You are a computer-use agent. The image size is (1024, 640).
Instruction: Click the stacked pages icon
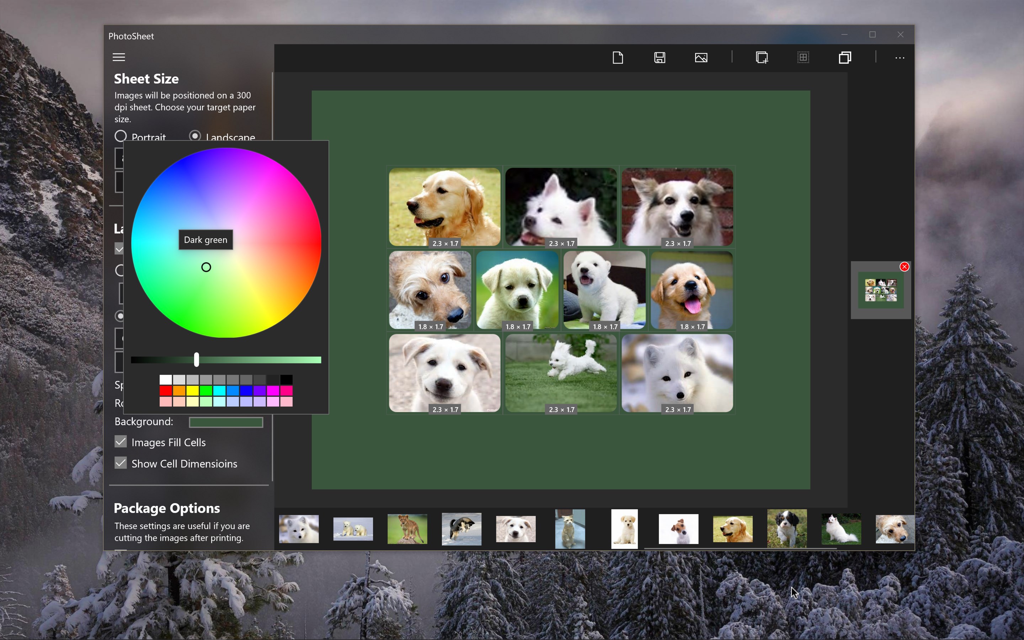click(844, 58)
